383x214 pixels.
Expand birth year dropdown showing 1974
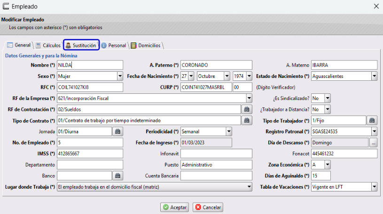click(249, 76)
